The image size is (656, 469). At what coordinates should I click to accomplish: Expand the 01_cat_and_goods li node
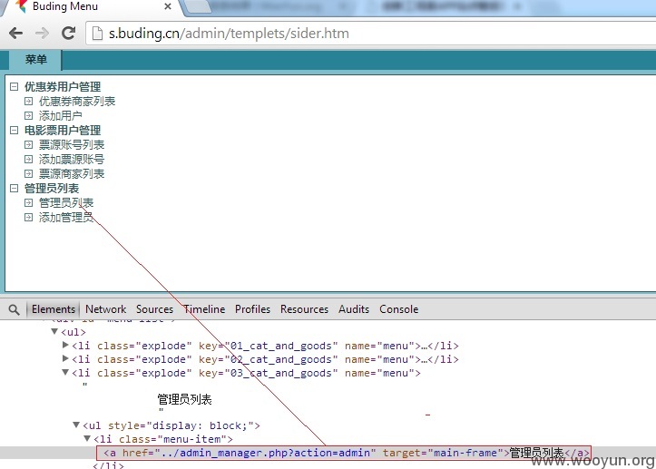pos(65,345)
